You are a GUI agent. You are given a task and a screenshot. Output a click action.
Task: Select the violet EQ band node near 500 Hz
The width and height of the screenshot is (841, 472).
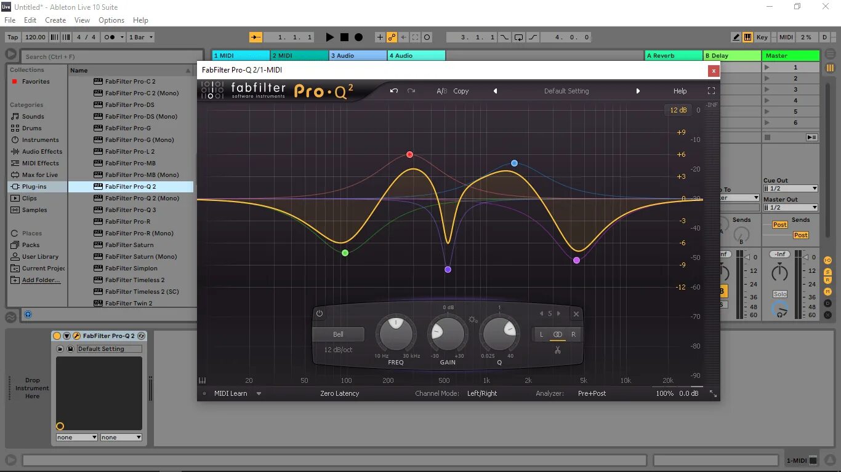448,269
